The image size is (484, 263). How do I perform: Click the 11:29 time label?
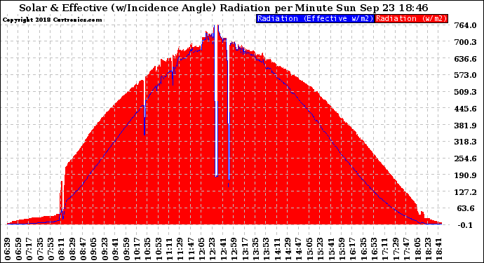click(180, 249)
